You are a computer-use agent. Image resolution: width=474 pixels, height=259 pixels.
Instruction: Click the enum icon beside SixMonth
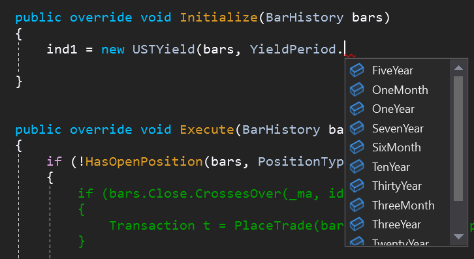(x=356, y=147)
